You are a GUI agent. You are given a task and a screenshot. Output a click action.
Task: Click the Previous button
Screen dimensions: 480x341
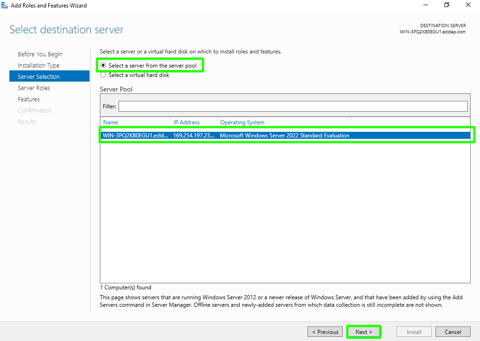coord(325,332)
